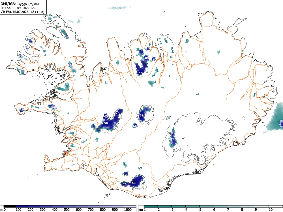Select the '137' value beside the central glacier

click(x=135, y=126)
